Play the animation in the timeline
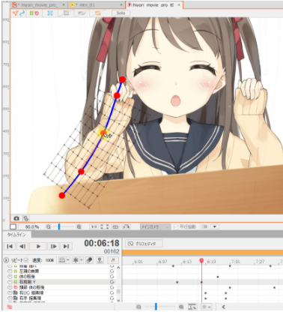The width and height of the screenshot is (283, 312). coord(38,247)
